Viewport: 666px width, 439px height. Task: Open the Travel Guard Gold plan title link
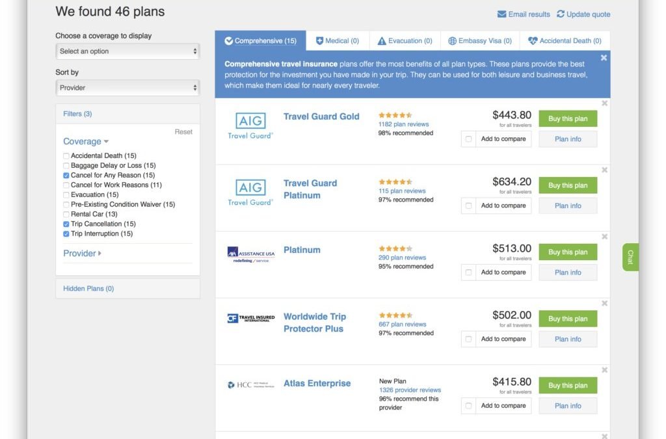point(321,117)
